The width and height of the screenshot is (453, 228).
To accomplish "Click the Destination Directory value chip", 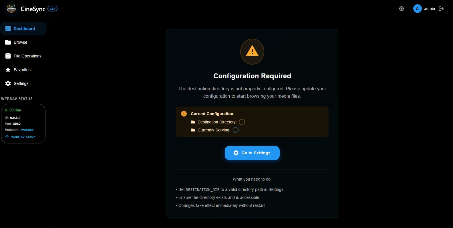I will 242,122.
